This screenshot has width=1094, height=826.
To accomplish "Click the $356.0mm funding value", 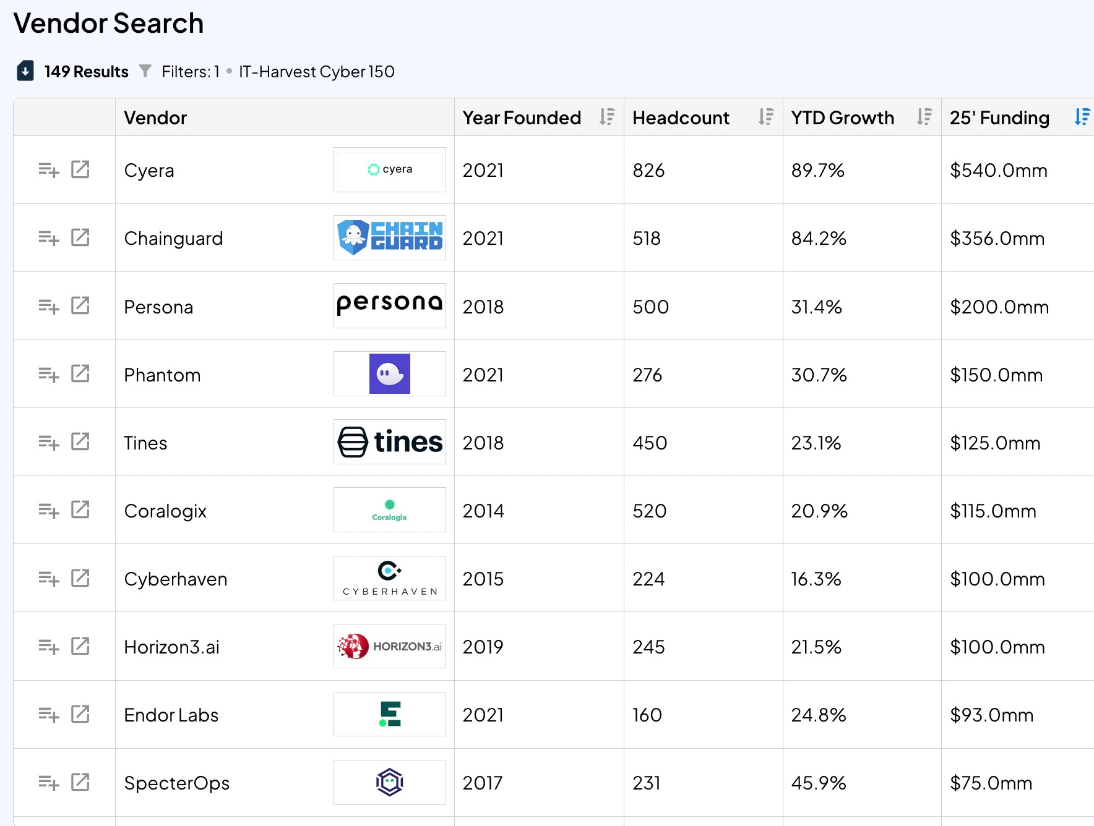I will coord(997,238).
